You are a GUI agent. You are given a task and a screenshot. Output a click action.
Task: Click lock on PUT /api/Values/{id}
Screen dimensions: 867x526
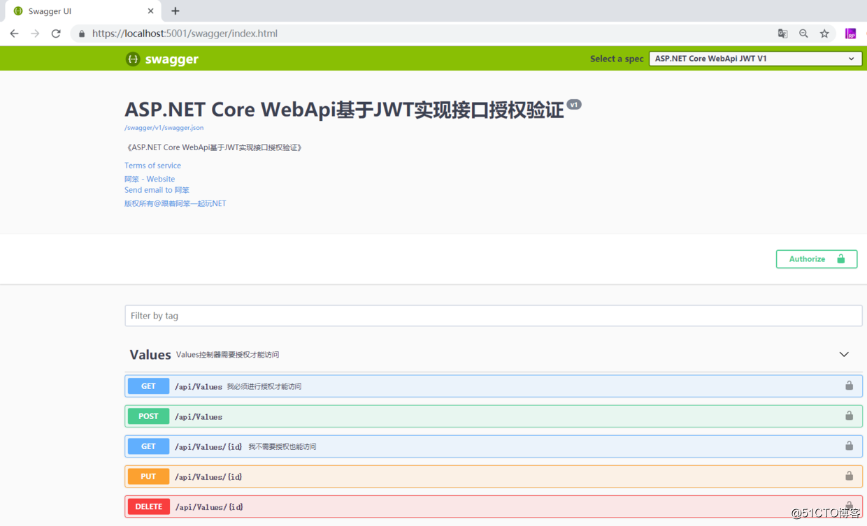tap(849, 476)
